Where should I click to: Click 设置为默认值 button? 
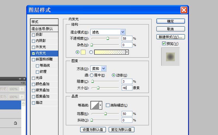click(93, 130)
